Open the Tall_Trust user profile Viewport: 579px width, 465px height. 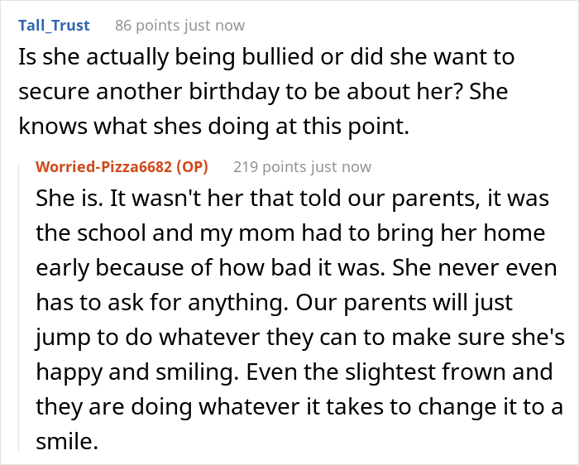[x=53, y=26]
